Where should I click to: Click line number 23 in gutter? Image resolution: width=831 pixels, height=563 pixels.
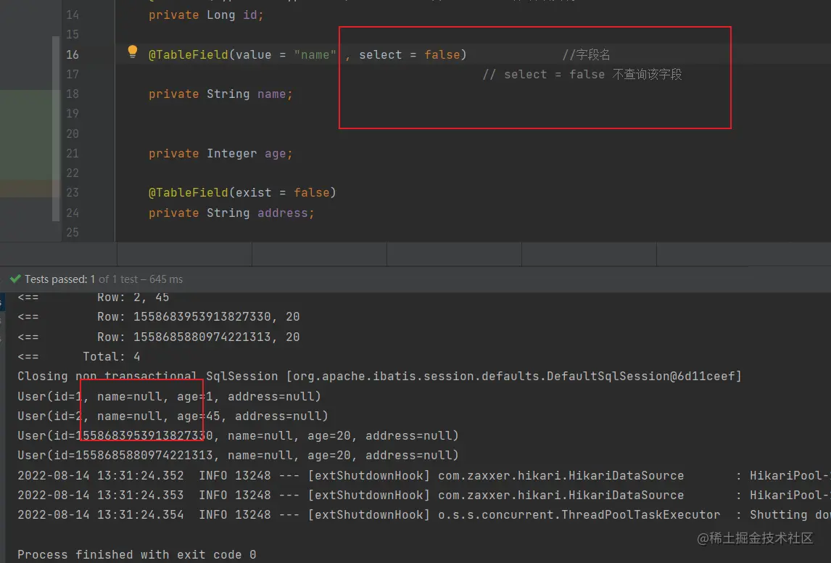tap(73, 192)
